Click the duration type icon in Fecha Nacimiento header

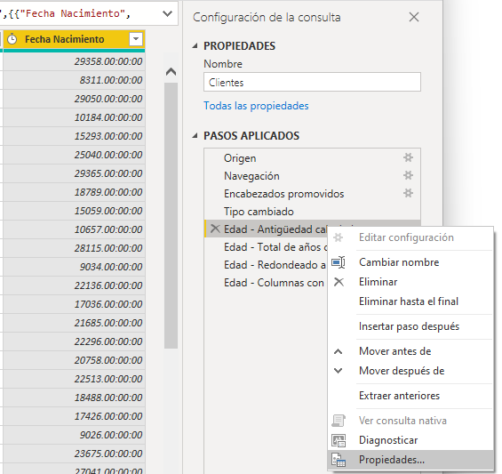pyautogui.click(x=12, y=39)
